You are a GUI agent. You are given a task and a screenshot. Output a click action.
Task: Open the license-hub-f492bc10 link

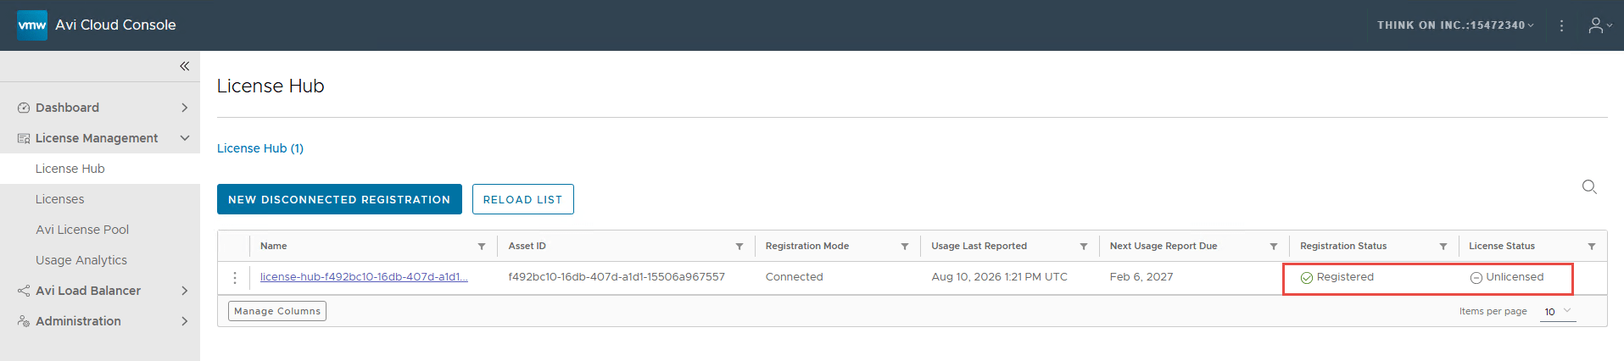pyautogui.click(x=364, y=277)
